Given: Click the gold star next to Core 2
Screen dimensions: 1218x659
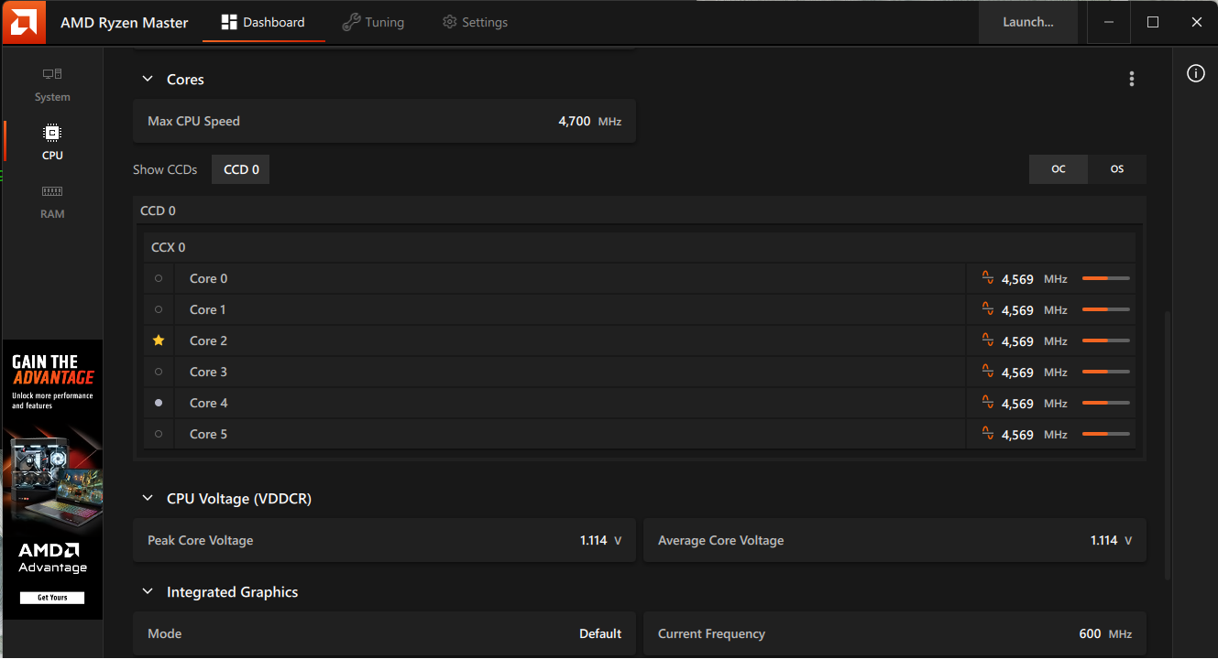Looking at the screenshot, I should click(x=159, y=340).
